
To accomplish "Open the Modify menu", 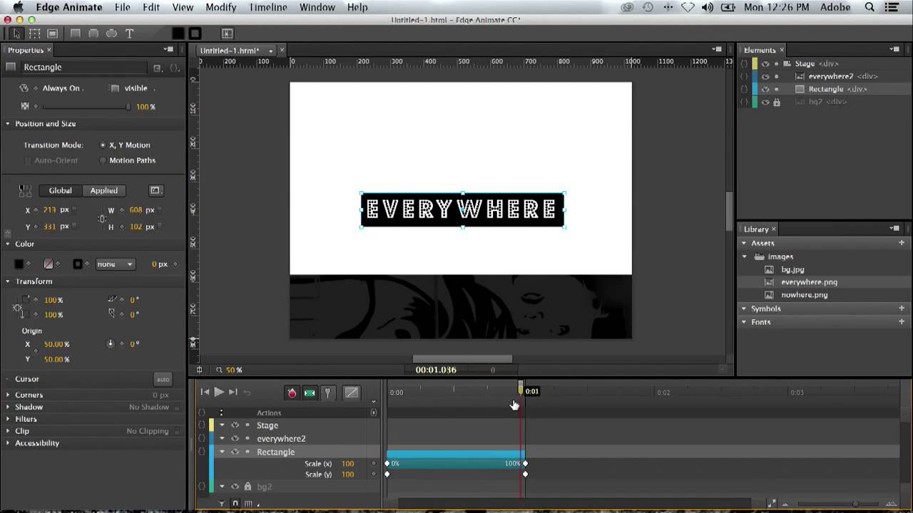I will point(221,7).
